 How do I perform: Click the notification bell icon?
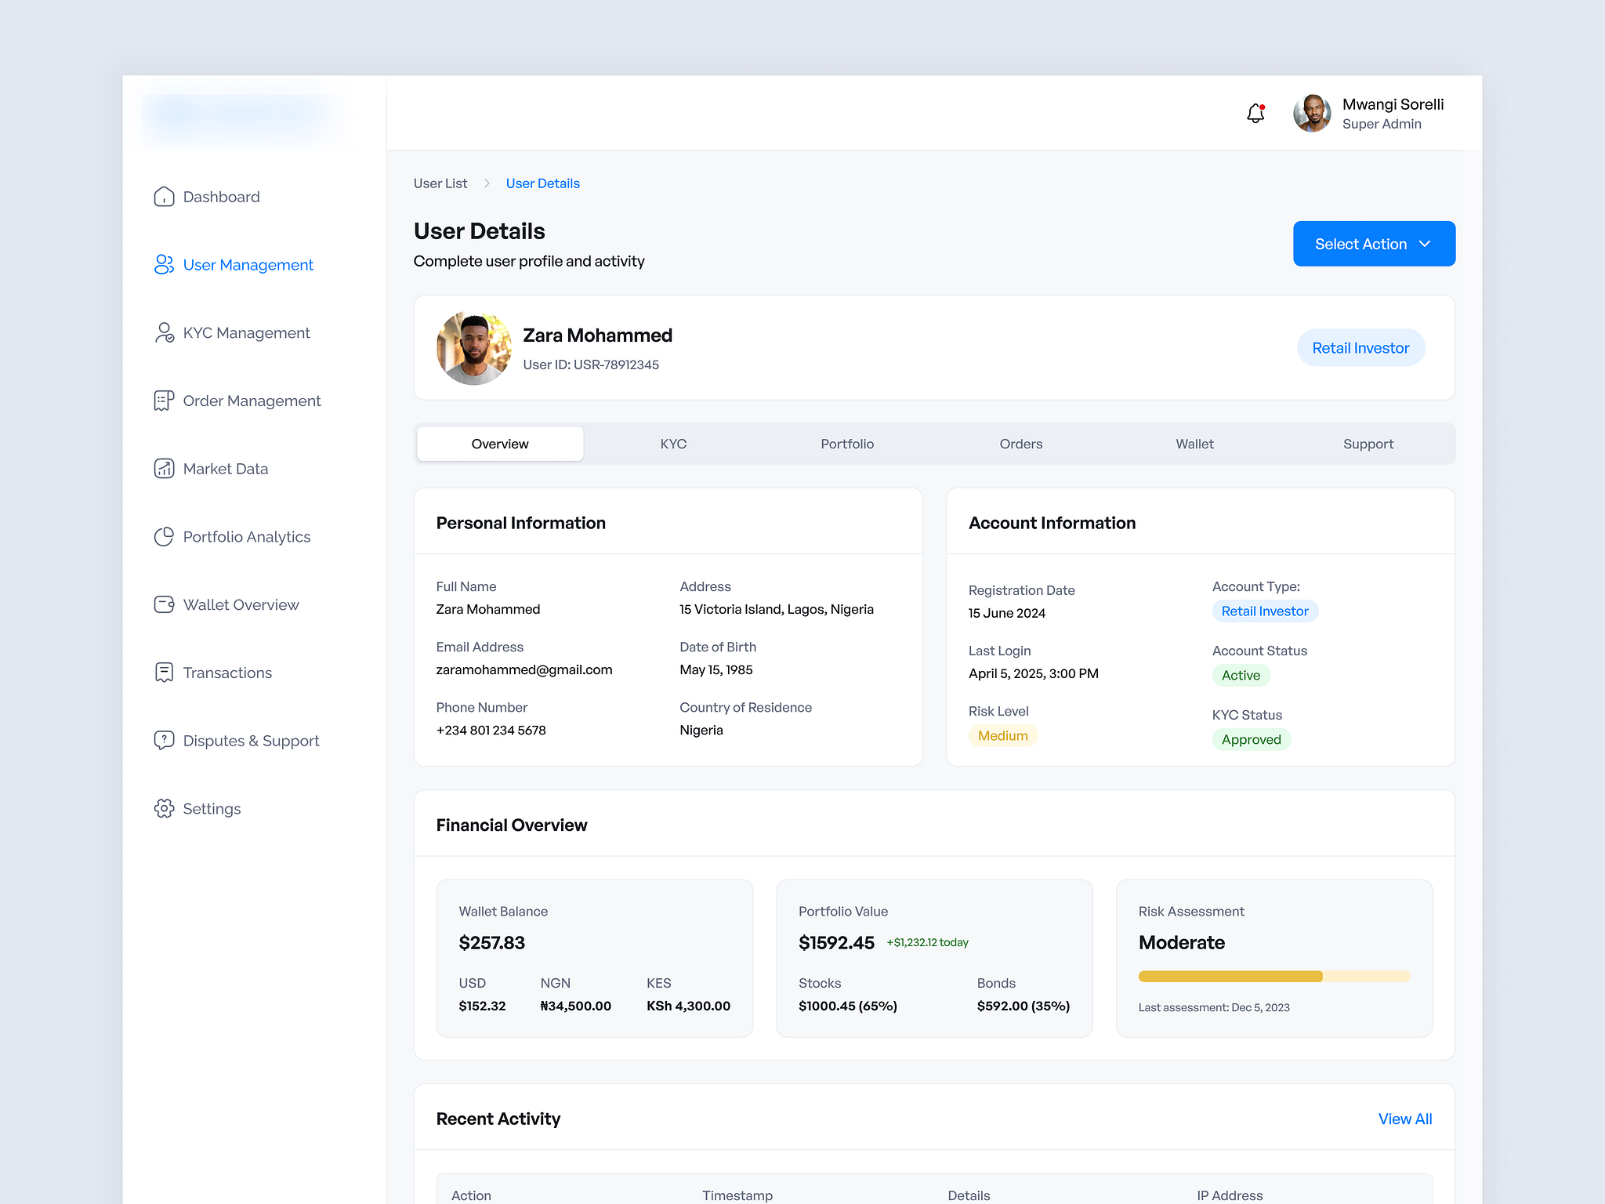[1254, 113]
